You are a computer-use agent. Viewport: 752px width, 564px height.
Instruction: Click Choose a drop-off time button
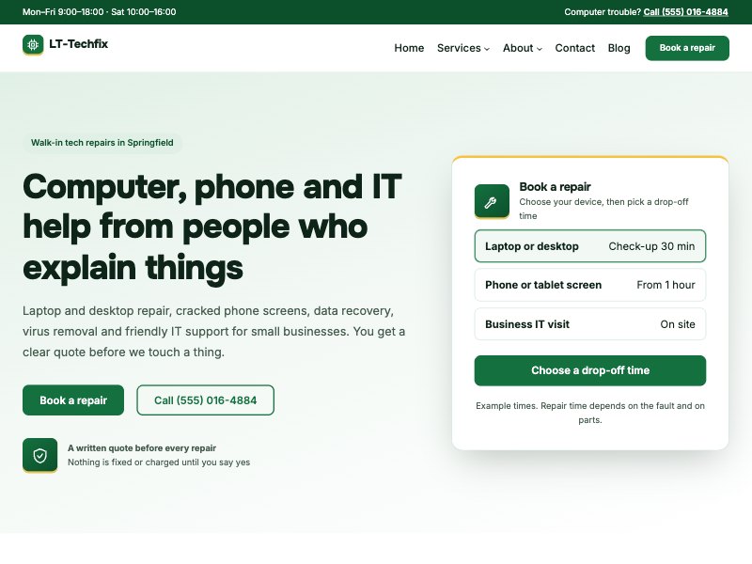(590, 370)
